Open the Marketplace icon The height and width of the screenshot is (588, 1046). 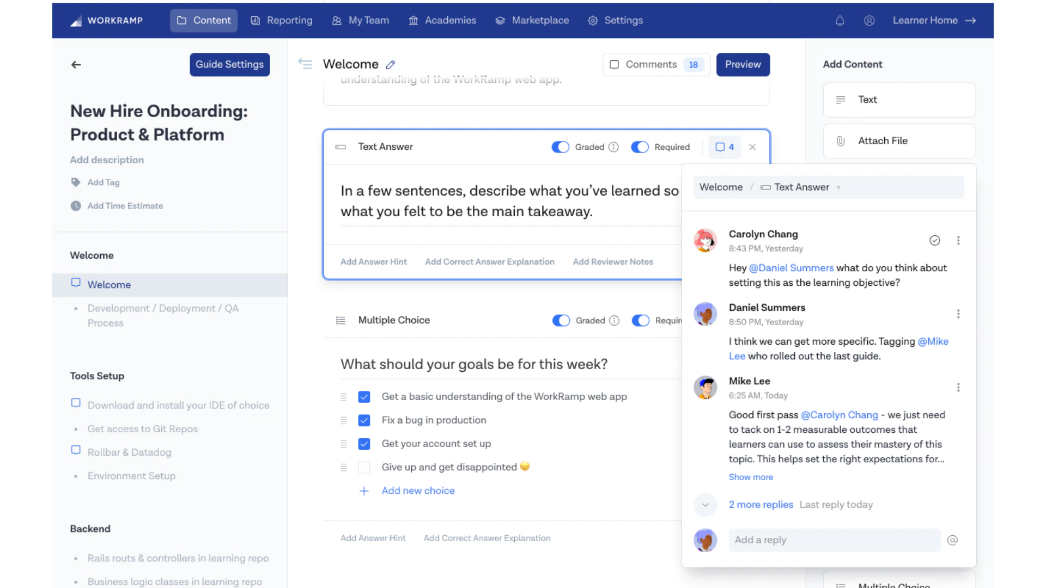[499, 20]
